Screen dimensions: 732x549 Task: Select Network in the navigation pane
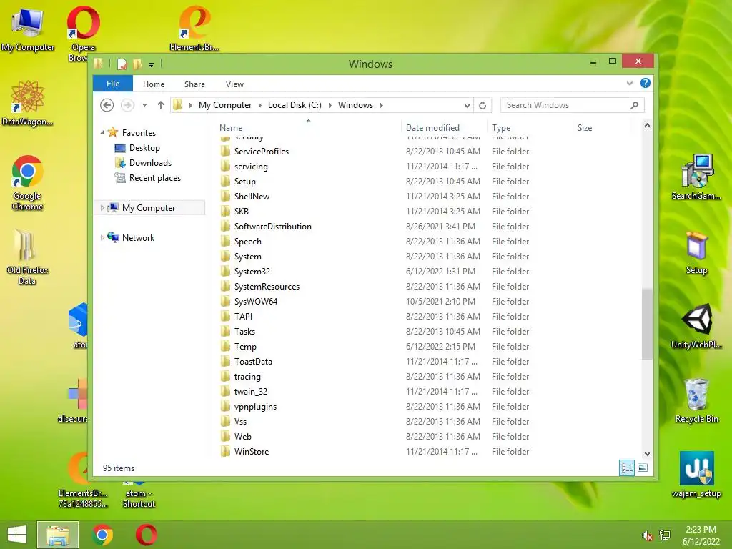(x=138, y=237)
